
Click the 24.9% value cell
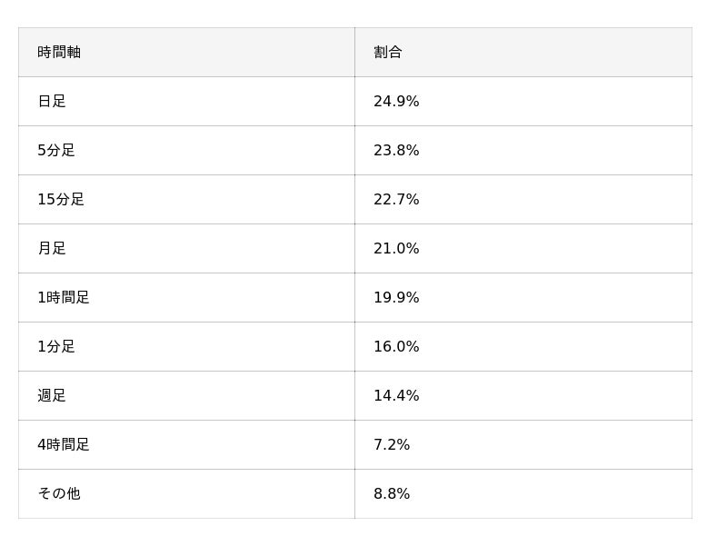(396, 102)
